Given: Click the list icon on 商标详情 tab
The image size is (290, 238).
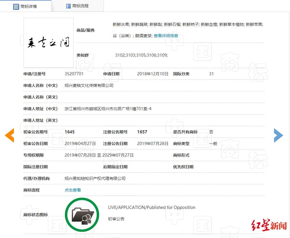Looking at the screenshot, I should (16, 6).
